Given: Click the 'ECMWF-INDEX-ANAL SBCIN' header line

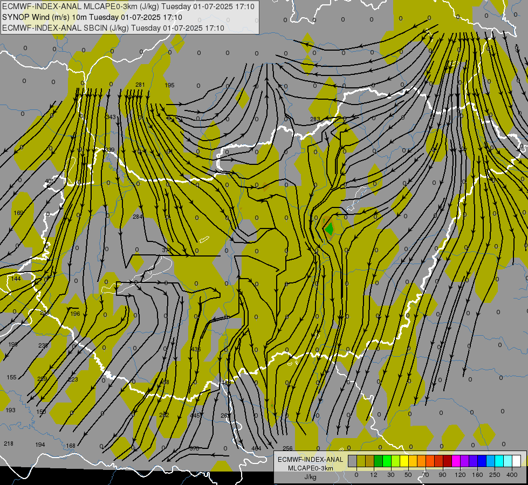Looking at the screenshot, I should pos(113,28).
